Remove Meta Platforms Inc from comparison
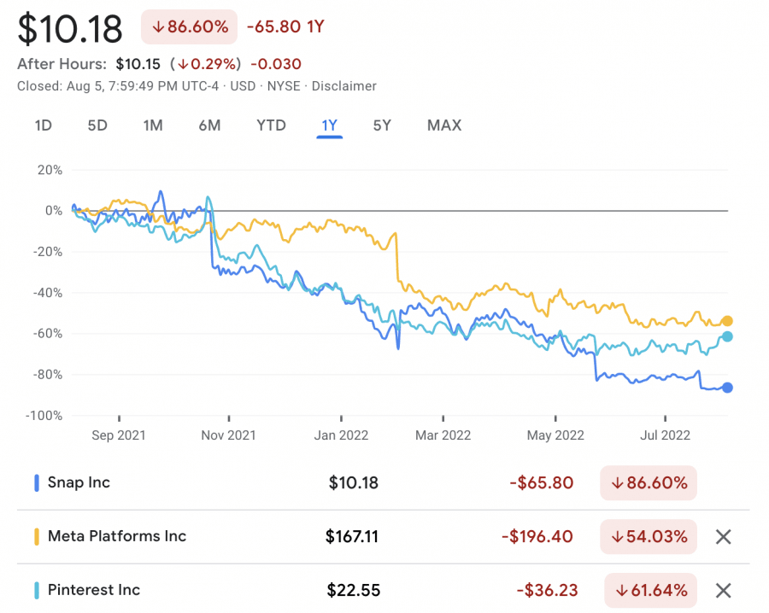 tap(723, 537)
